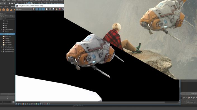Screen dimensions: 197x110
Task: Expand the FlyingMachine node in Outliner
Action: click(x=2, y=30)
